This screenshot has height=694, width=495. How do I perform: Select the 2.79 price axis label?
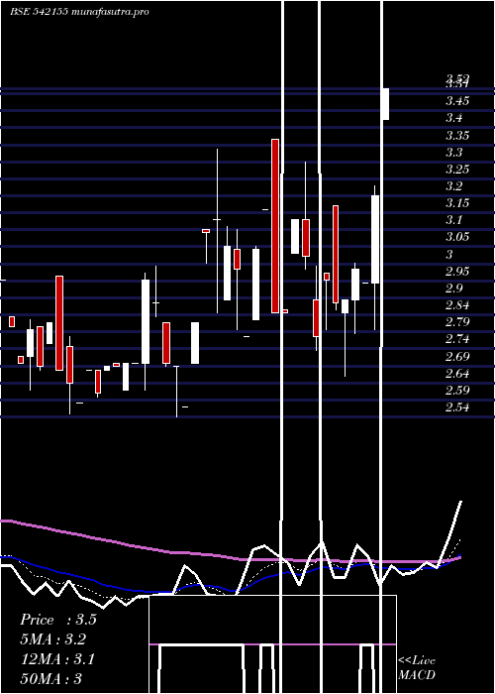pos(457,322)
